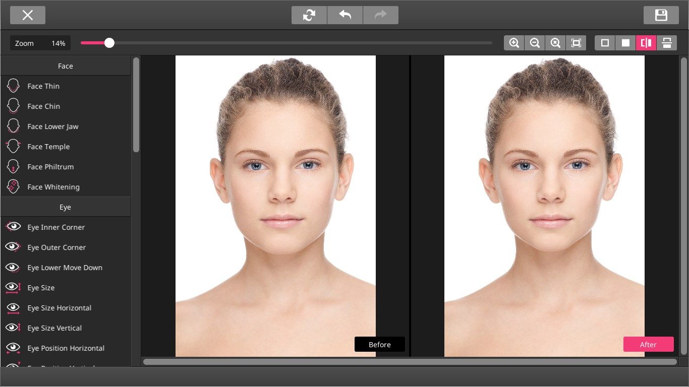689x387 pixels.
Task: Click the 'Eye Inner Corner' label
Action: [x=56, y=227]
